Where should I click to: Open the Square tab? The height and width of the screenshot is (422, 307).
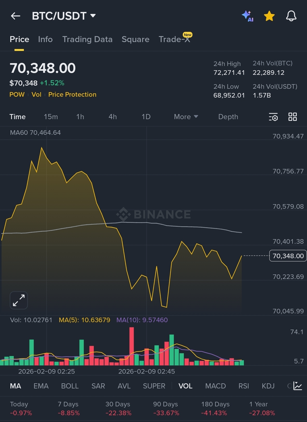pos(135,39)
